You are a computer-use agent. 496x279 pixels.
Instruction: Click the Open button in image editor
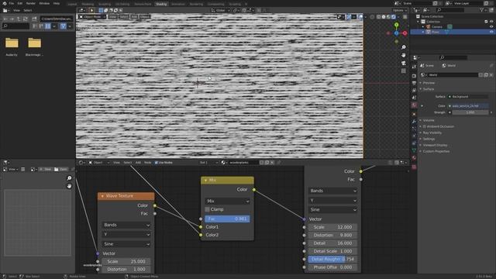pyautogui.click(x=60, y=170)
